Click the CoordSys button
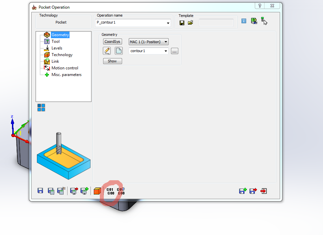The width and height of the screenshot is (323, 235). [112, 41]
